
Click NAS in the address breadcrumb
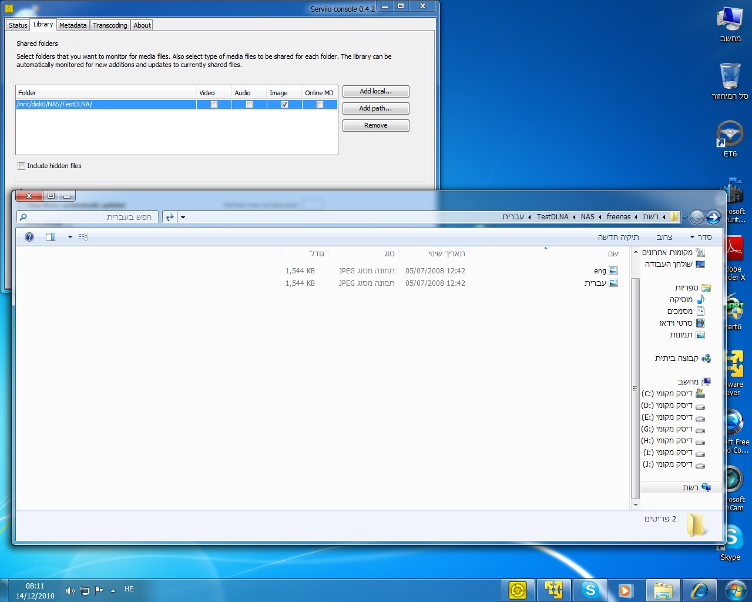point(587,217)
